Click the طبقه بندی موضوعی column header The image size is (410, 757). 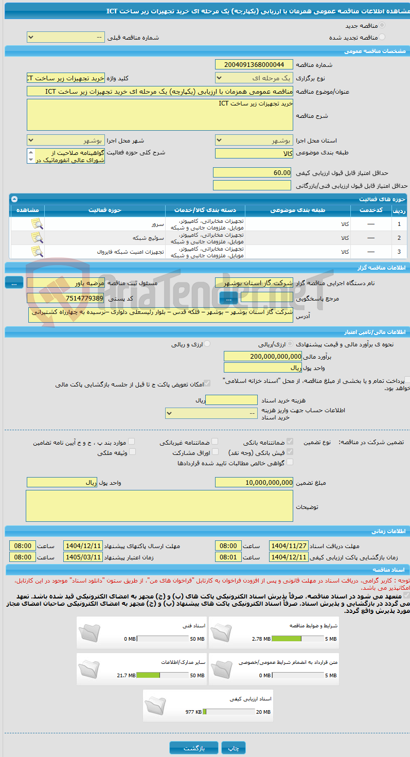tap(297, 210)
